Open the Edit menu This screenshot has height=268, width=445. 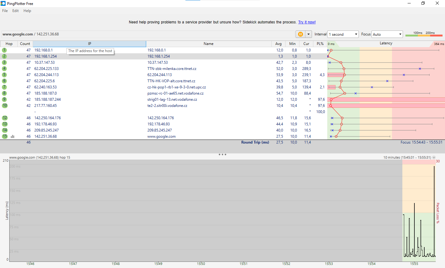[15, 11]
